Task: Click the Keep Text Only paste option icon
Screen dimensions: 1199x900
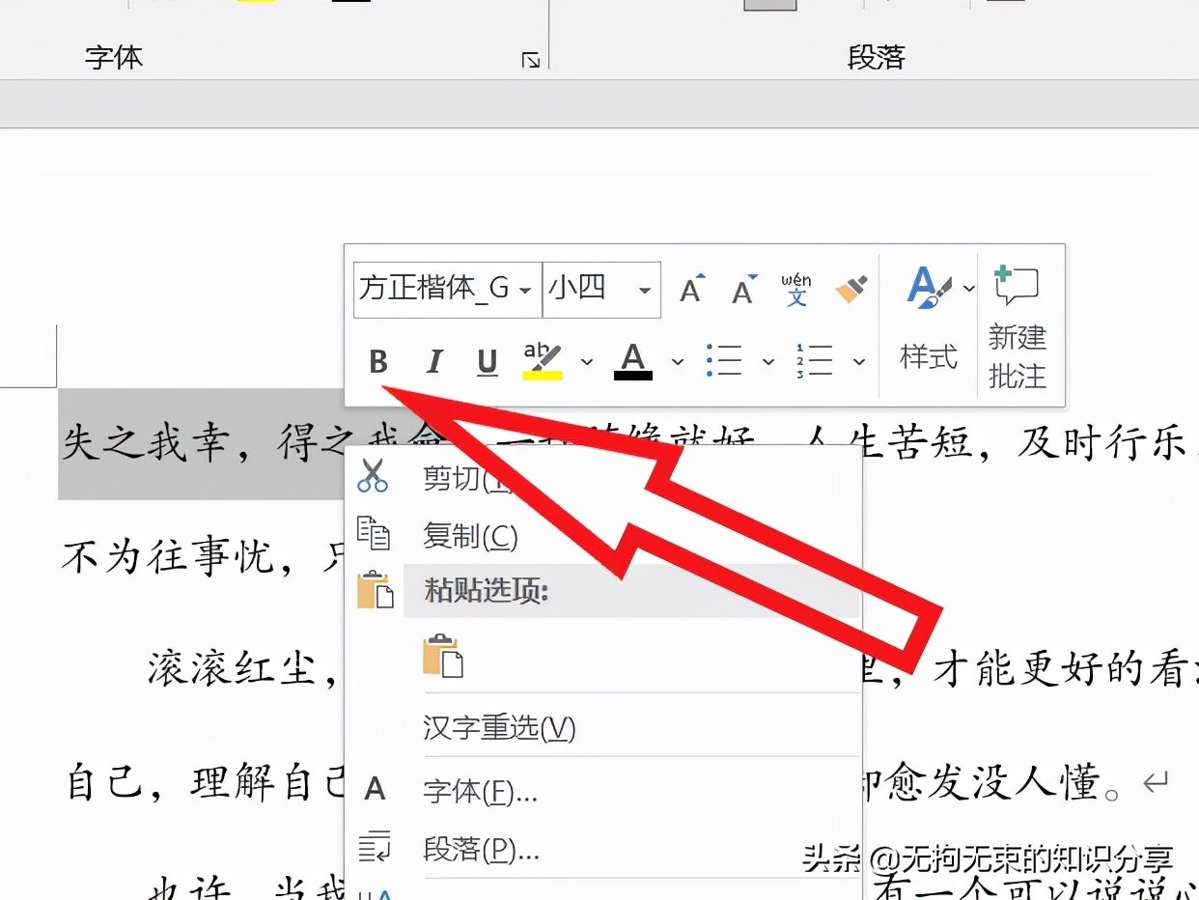Action: click(x=441, y=658)
